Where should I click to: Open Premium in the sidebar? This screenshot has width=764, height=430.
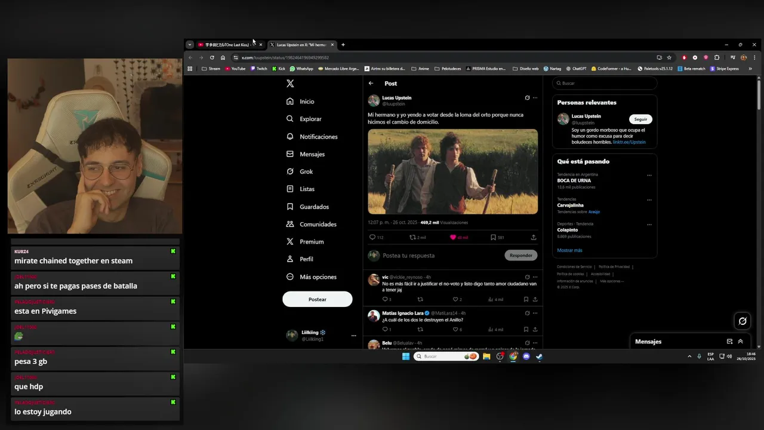[305, 242]
